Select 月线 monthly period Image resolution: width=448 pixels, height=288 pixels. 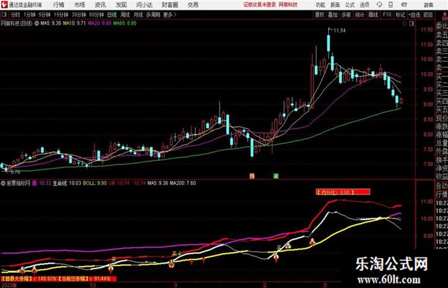click(x=138, y=15)
